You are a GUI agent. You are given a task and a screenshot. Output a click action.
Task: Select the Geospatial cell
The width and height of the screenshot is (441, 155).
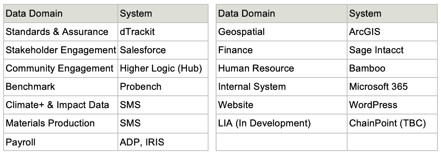[282, 32]
